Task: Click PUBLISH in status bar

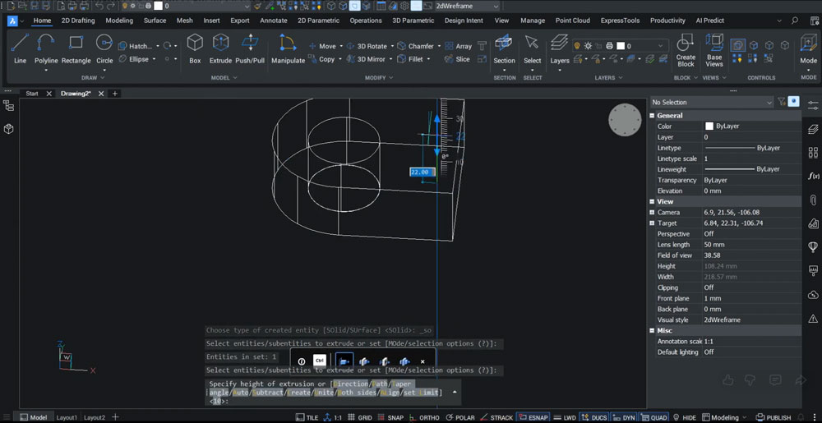Action: 774,418
